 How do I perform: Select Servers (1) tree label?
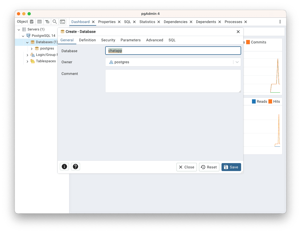36,29
